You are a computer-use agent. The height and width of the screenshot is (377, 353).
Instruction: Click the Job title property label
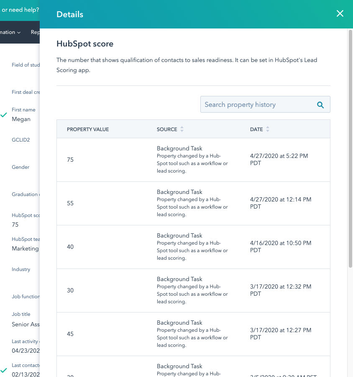[x=21, y=314]
